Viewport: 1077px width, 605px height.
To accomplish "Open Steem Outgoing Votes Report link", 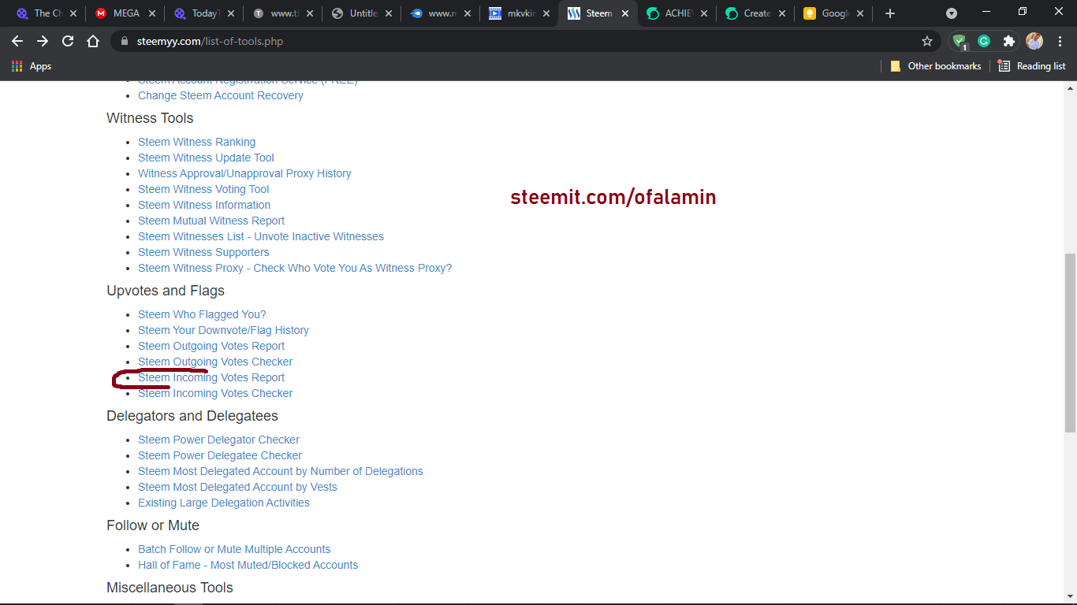I will [211, 346].
